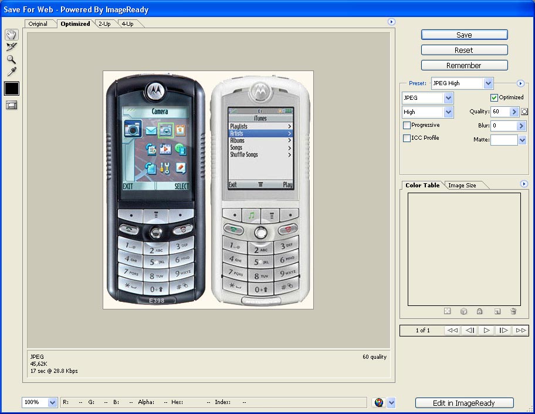Select the Slice Select tool
Screen dimensions: 535x414
[x=11, y=47]
